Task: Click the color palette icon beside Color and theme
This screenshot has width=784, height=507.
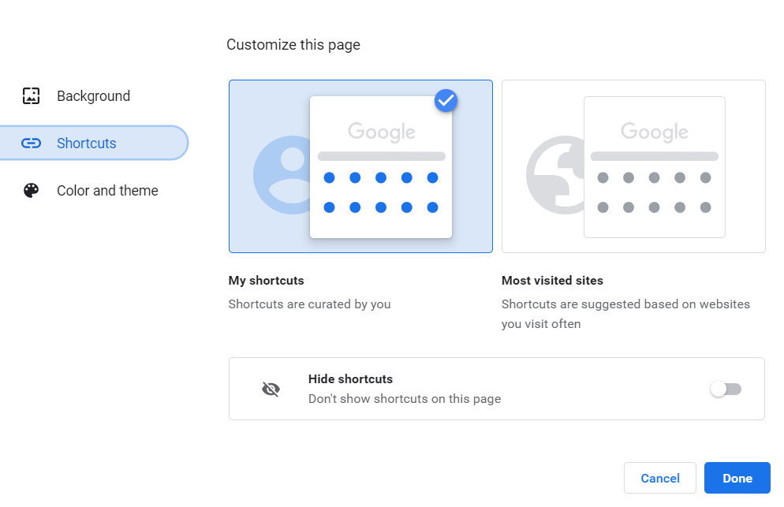Action: (x=30, y=190)
